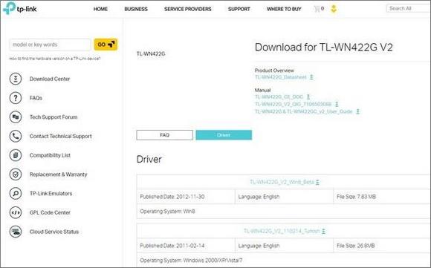Screen dimensions: 431x268
Task: Click the 'Download for TL-WN422G V2' heading
Action: pyautogui.click(x=324, y=48)
